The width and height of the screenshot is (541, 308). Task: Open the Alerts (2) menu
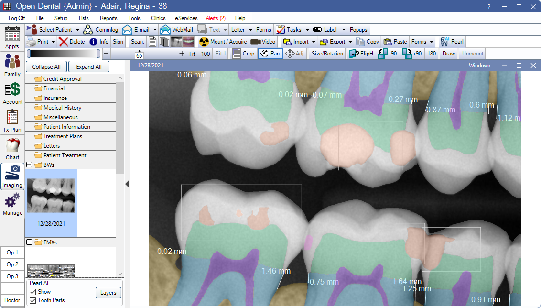coord(215,18)
